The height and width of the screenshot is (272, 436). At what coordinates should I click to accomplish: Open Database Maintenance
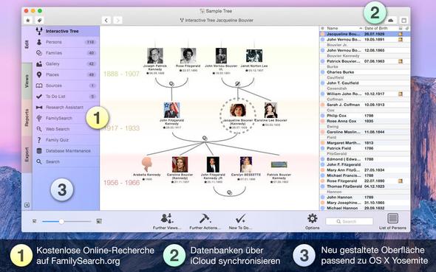point(67,151)
